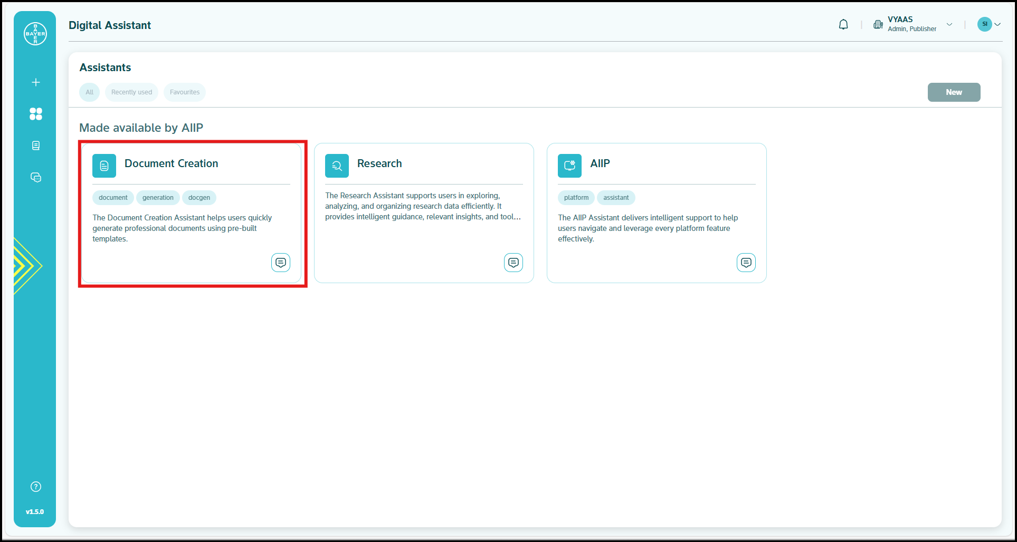The image size is (1017, 542).
Task: Open the assistants grid icon in sidebar
Action: pyautogui.click(x=36, y=114)
